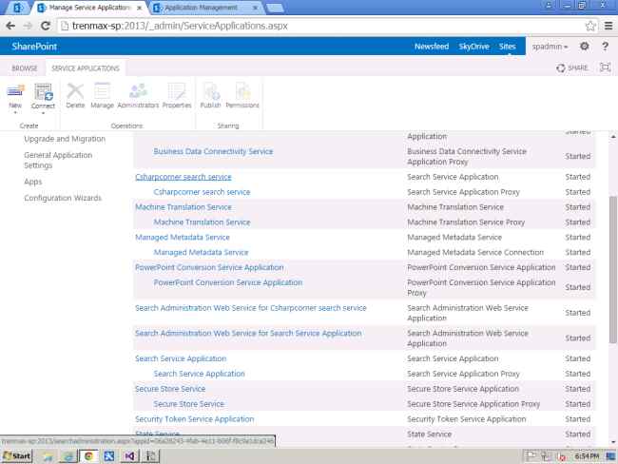
Task: Open the indented Business Data Connectivity Service link
Action: [x=213, y=151]
